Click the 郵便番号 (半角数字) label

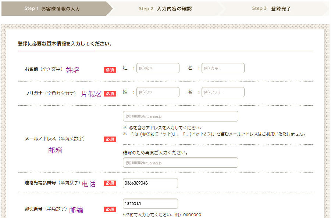pos(46,209)
